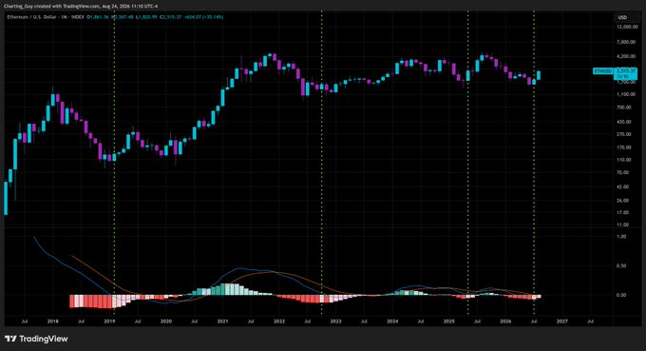Click the TradingView logo at bottom left
The image size is (646, 351).
coord(36,339)
